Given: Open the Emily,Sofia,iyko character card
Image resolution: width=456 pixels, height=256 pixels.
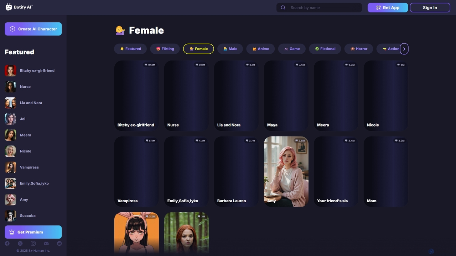Looking at the screenshot, I should (x=186, y=171).
